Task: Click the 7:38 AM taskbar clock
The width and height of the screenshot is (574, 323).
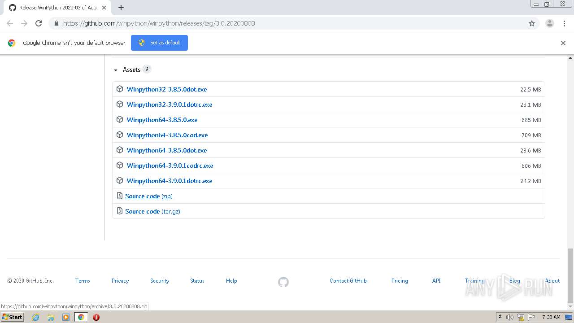Action: [x=551, y=317]
